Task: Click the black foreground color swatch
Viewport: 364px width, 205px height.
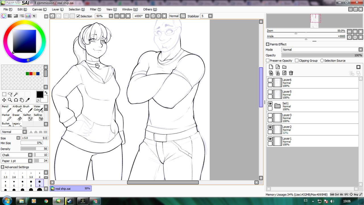Action: point(40,95)
